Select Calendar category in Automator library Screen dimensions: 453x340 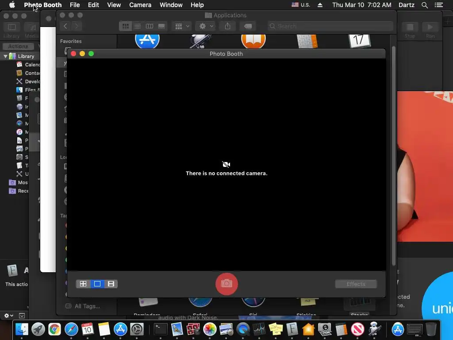coord(28,65)
